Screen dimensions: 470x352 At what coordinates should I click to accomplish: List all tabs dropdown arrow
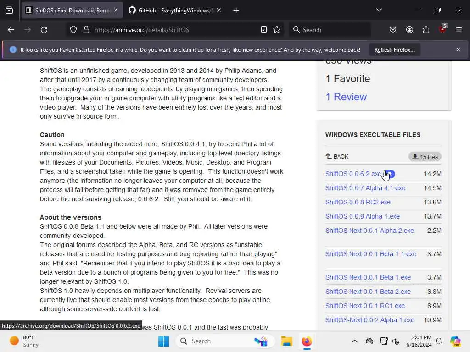click(x=379, y=10)
